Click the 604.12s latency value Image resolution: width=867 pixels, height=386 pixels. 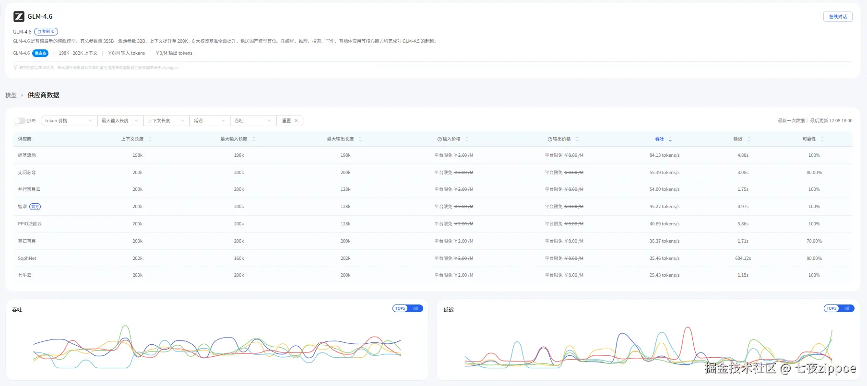tap(743, 258)
